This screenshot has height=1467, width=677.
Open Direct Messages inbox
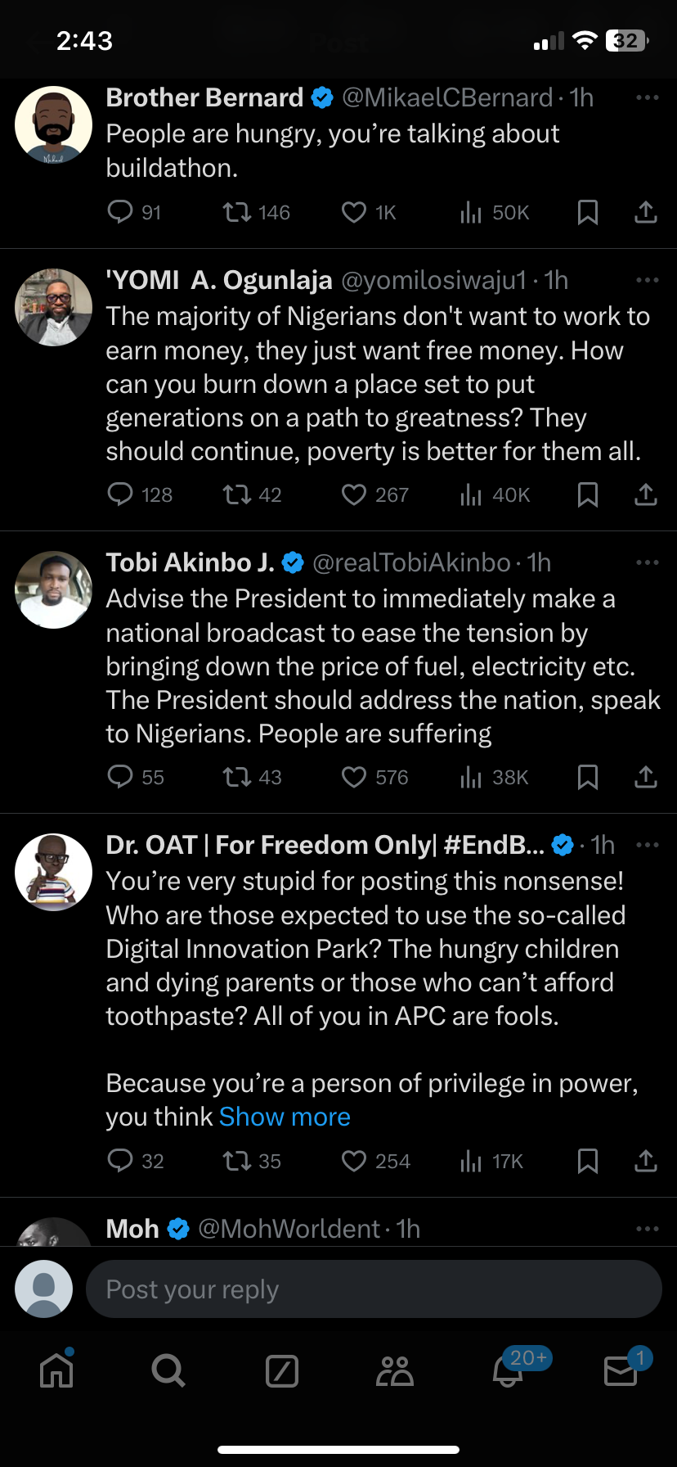[621, 1370]
